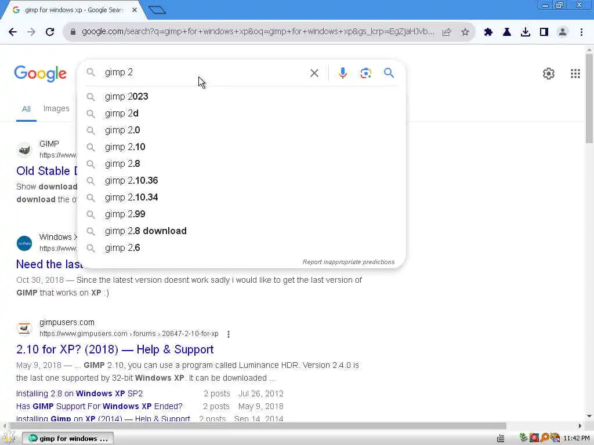594x445 pixels.
Task: Click the horizontal scrollbar right arrow
Action: tap(579, 426)
